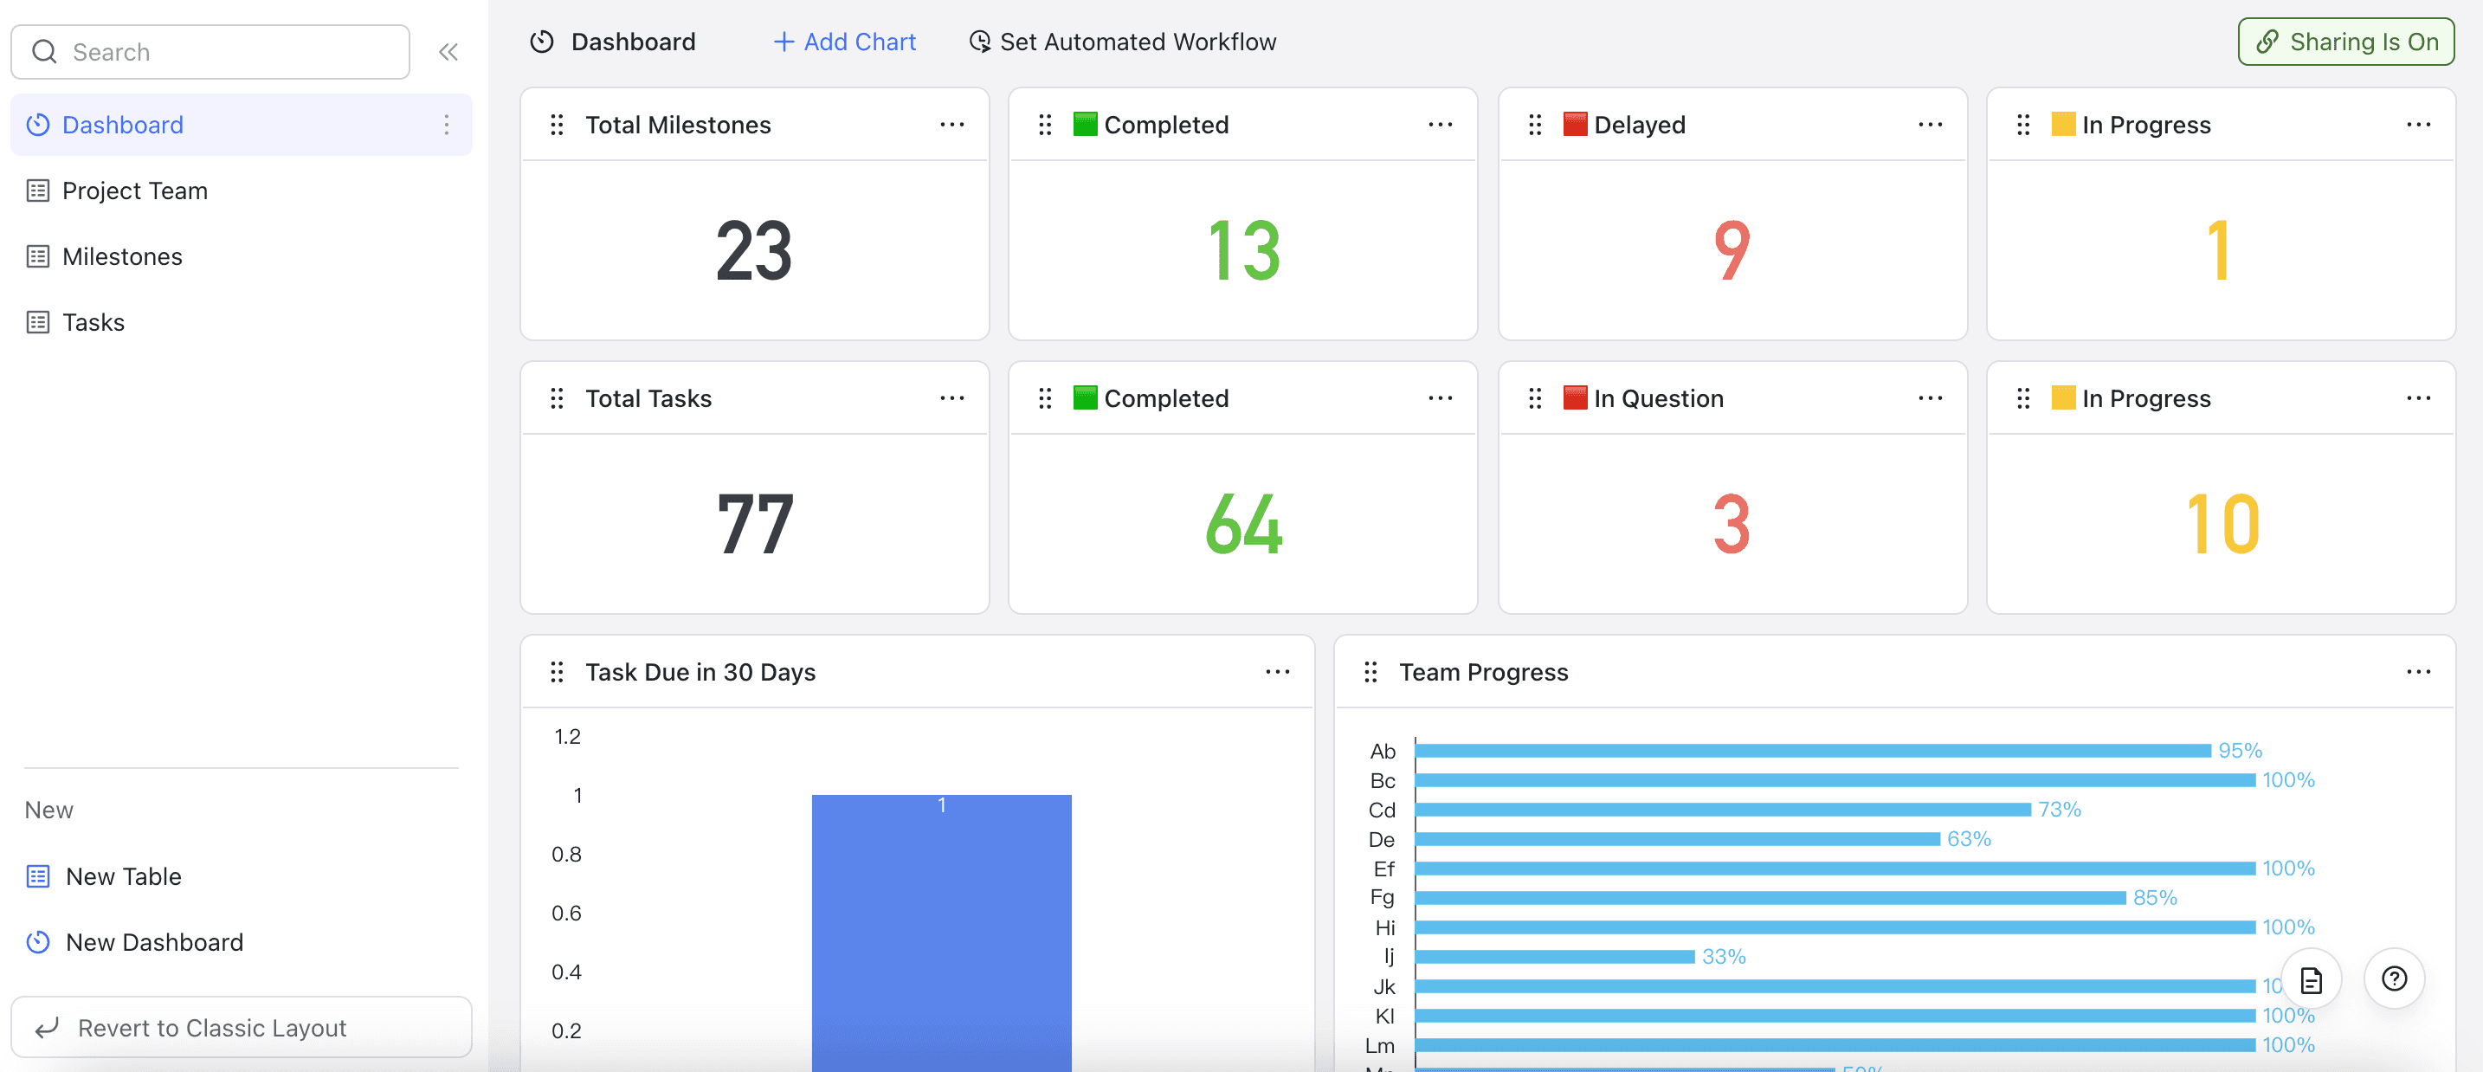This screenshot has width=2483, height=1072.
Task: Go to the Milestones table
Action: 121,256
